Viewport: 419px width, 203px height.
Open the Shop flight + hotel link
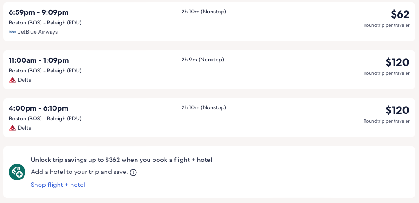coord(58,185)
